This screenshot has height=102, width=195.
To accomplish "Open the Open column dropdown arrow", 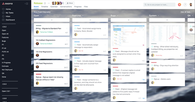I will [x=41, y=16].
